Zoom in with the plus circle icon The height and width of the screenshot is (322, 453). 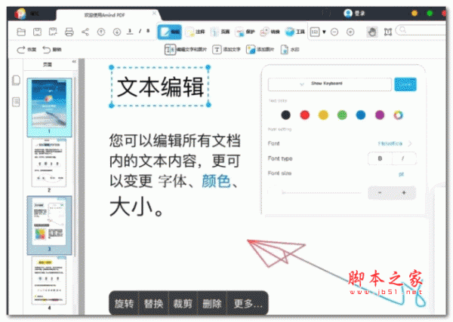click(350, 32)
